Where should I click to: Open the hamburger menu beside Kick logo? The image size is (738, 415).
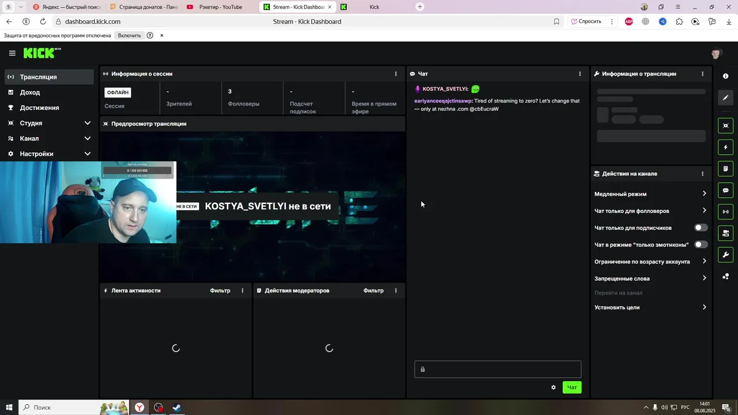point(12,53)
